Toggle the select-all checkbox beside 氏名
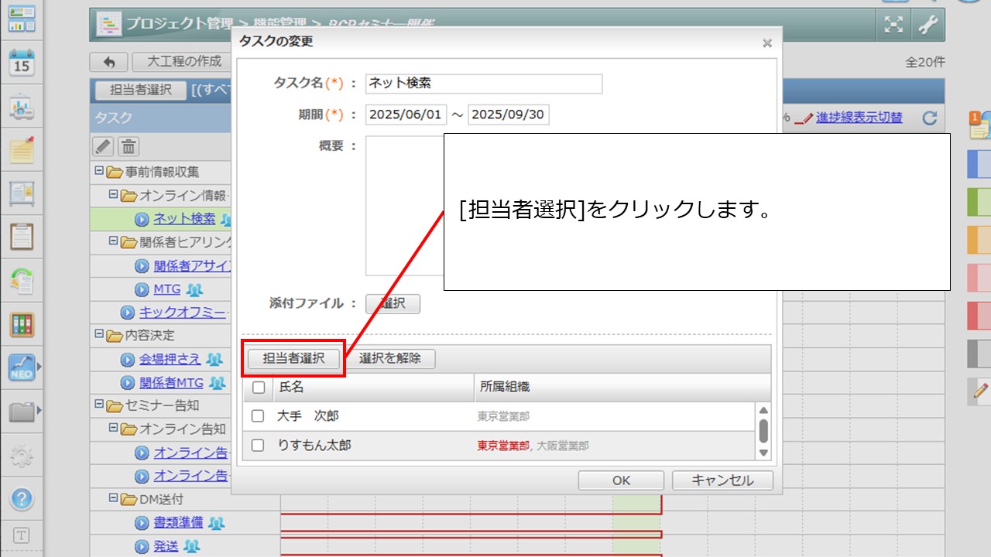991x557 pixels. point(258,388)
